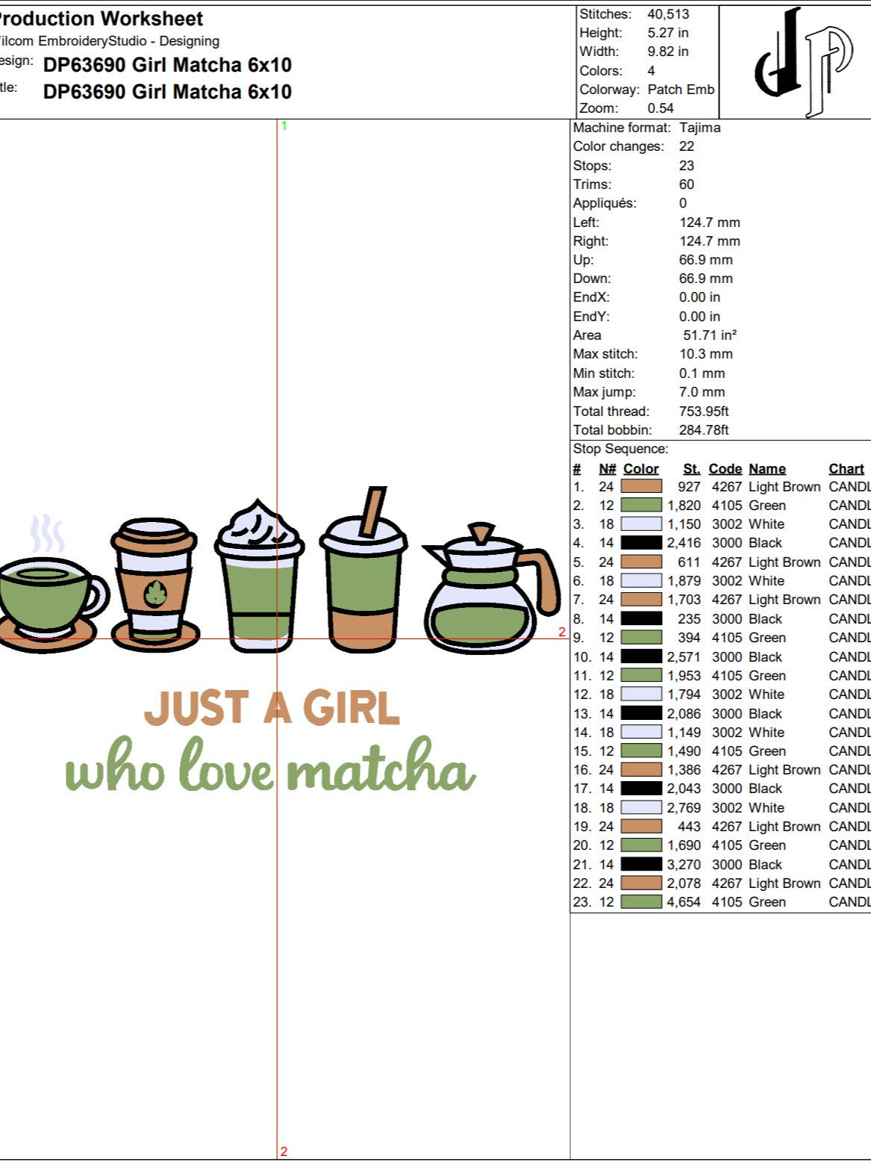871x1162 pixels.
Task: Click the height value 5.27 in
Action: [x=668, y=33]
